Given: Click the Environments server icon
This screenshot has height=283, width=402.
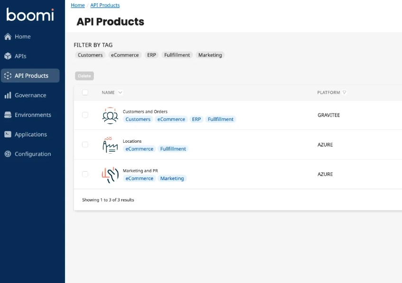Looking at the screenshot, I should pyautogui.click(x=8, y=115).
